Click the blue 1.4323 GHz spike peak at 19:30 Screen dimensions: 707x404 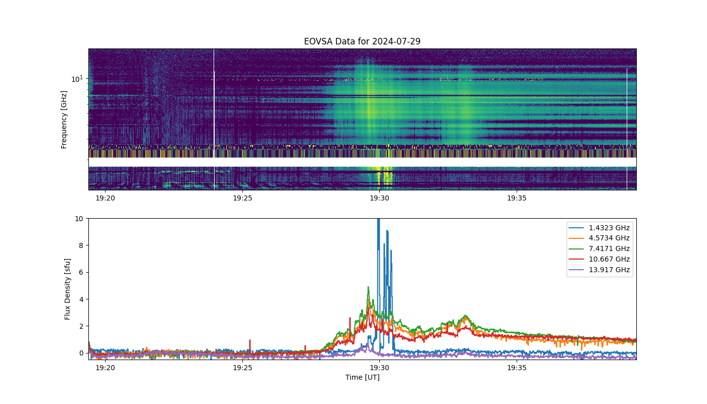(378, 221)
